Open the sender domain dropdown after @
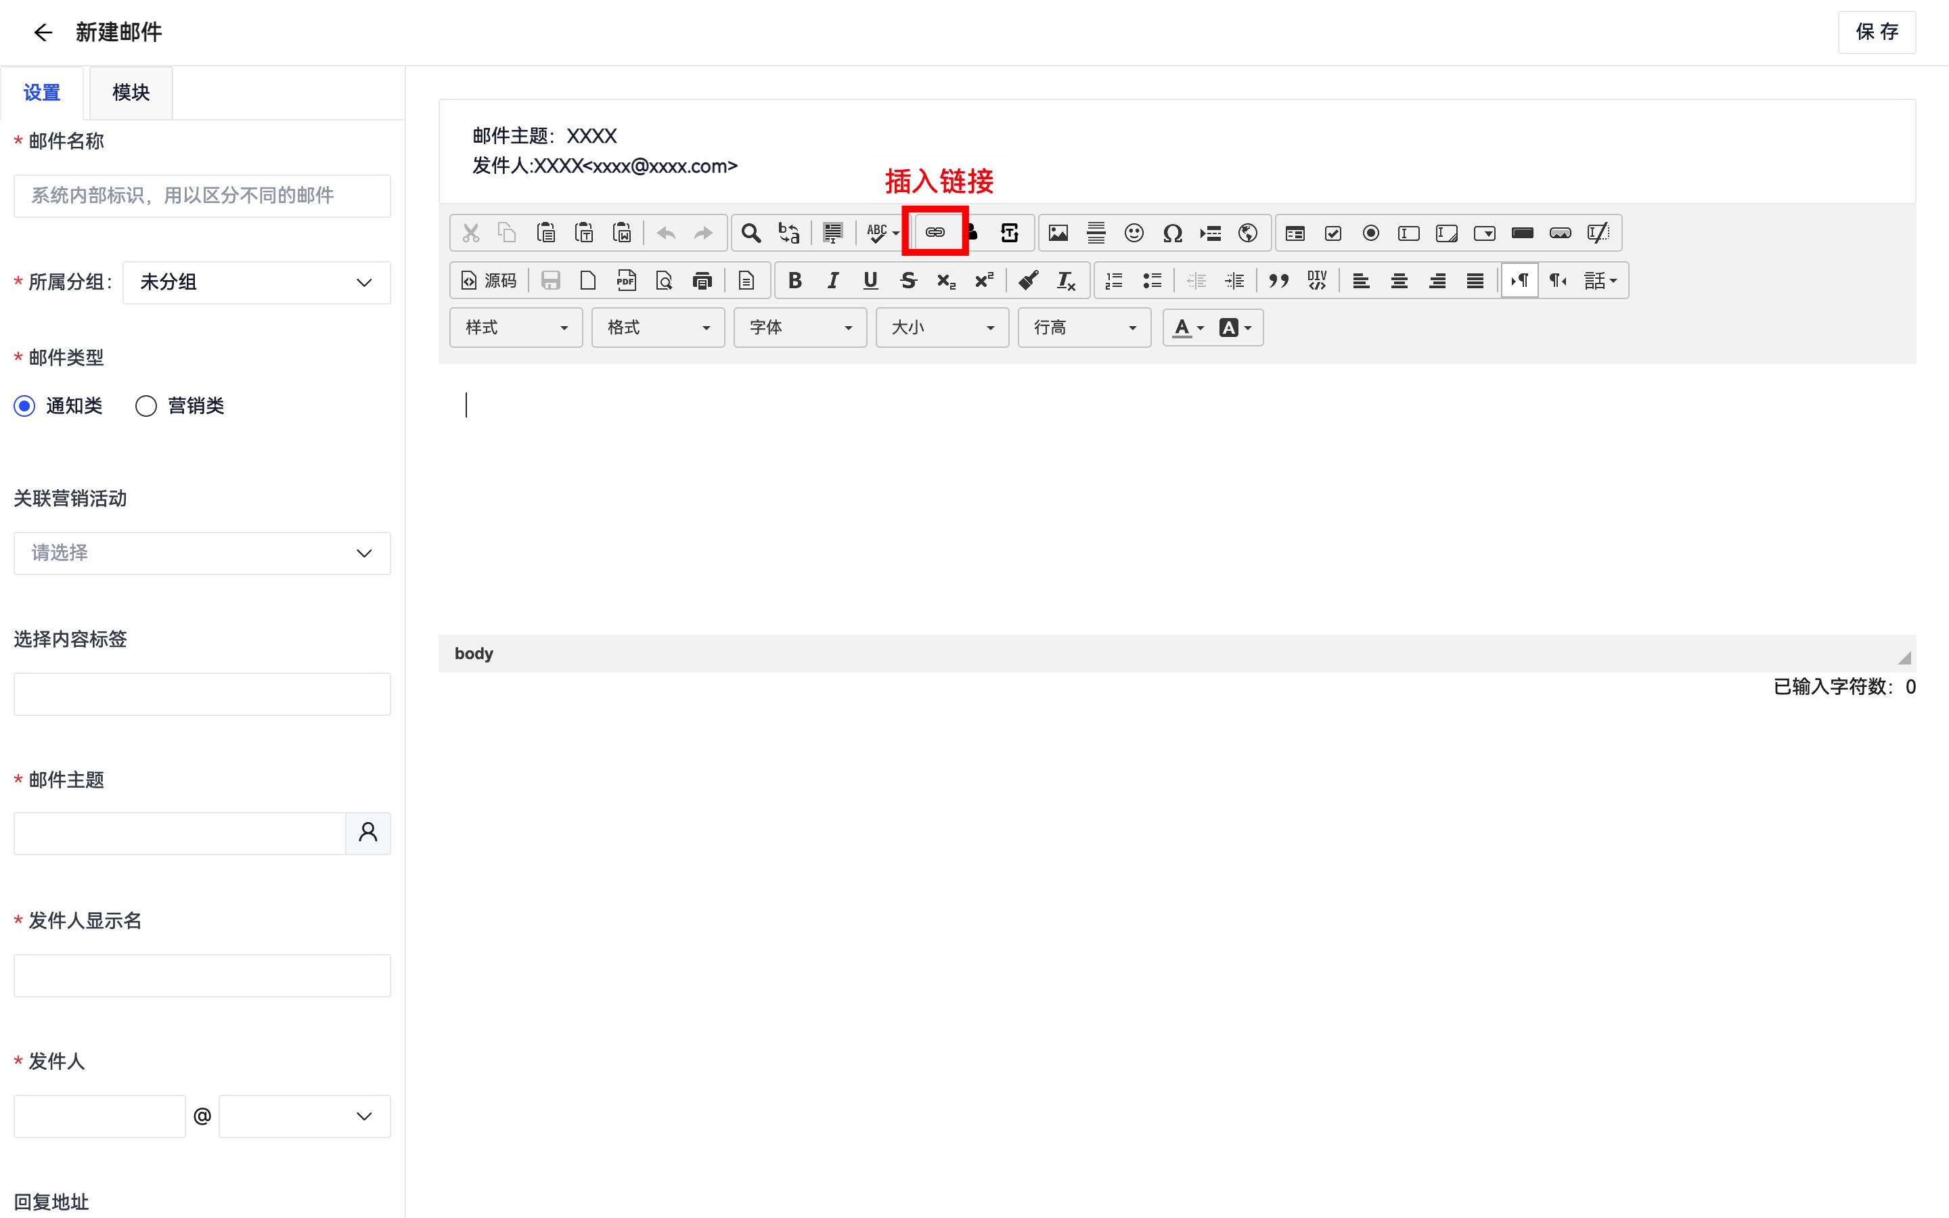 tap(305, 1116)
